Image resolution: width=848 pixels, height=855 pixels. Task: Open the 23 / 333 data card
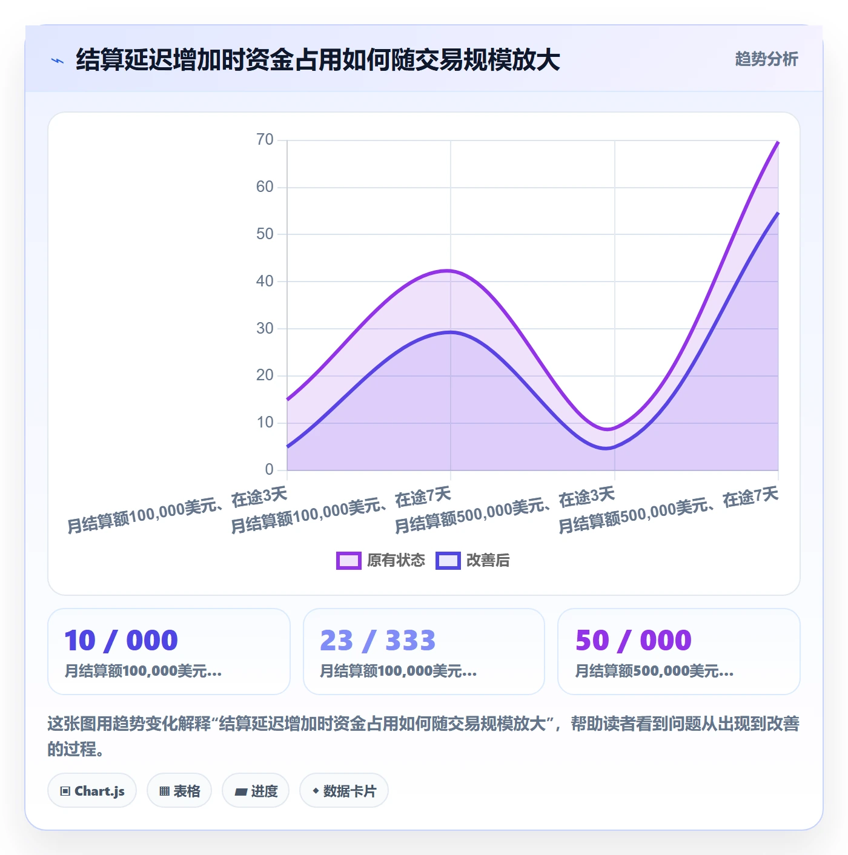[424, 652]
